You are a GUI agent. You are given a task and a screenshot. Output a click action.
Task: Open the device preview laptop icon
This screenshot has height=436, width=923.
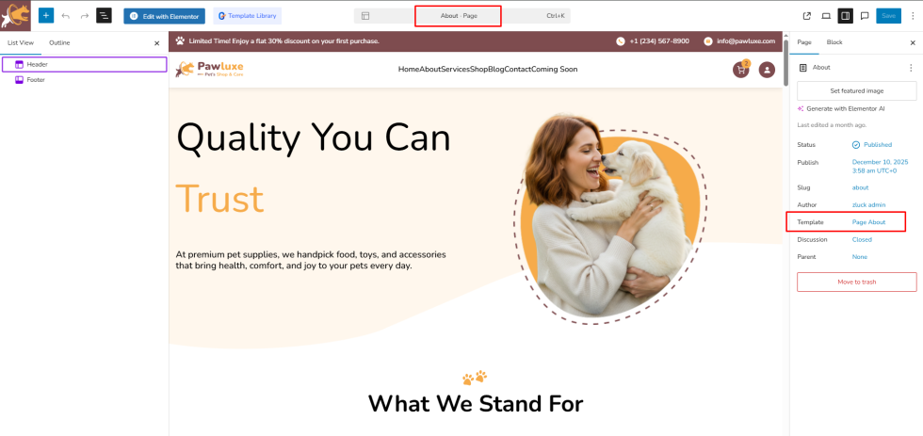point(826,16)
